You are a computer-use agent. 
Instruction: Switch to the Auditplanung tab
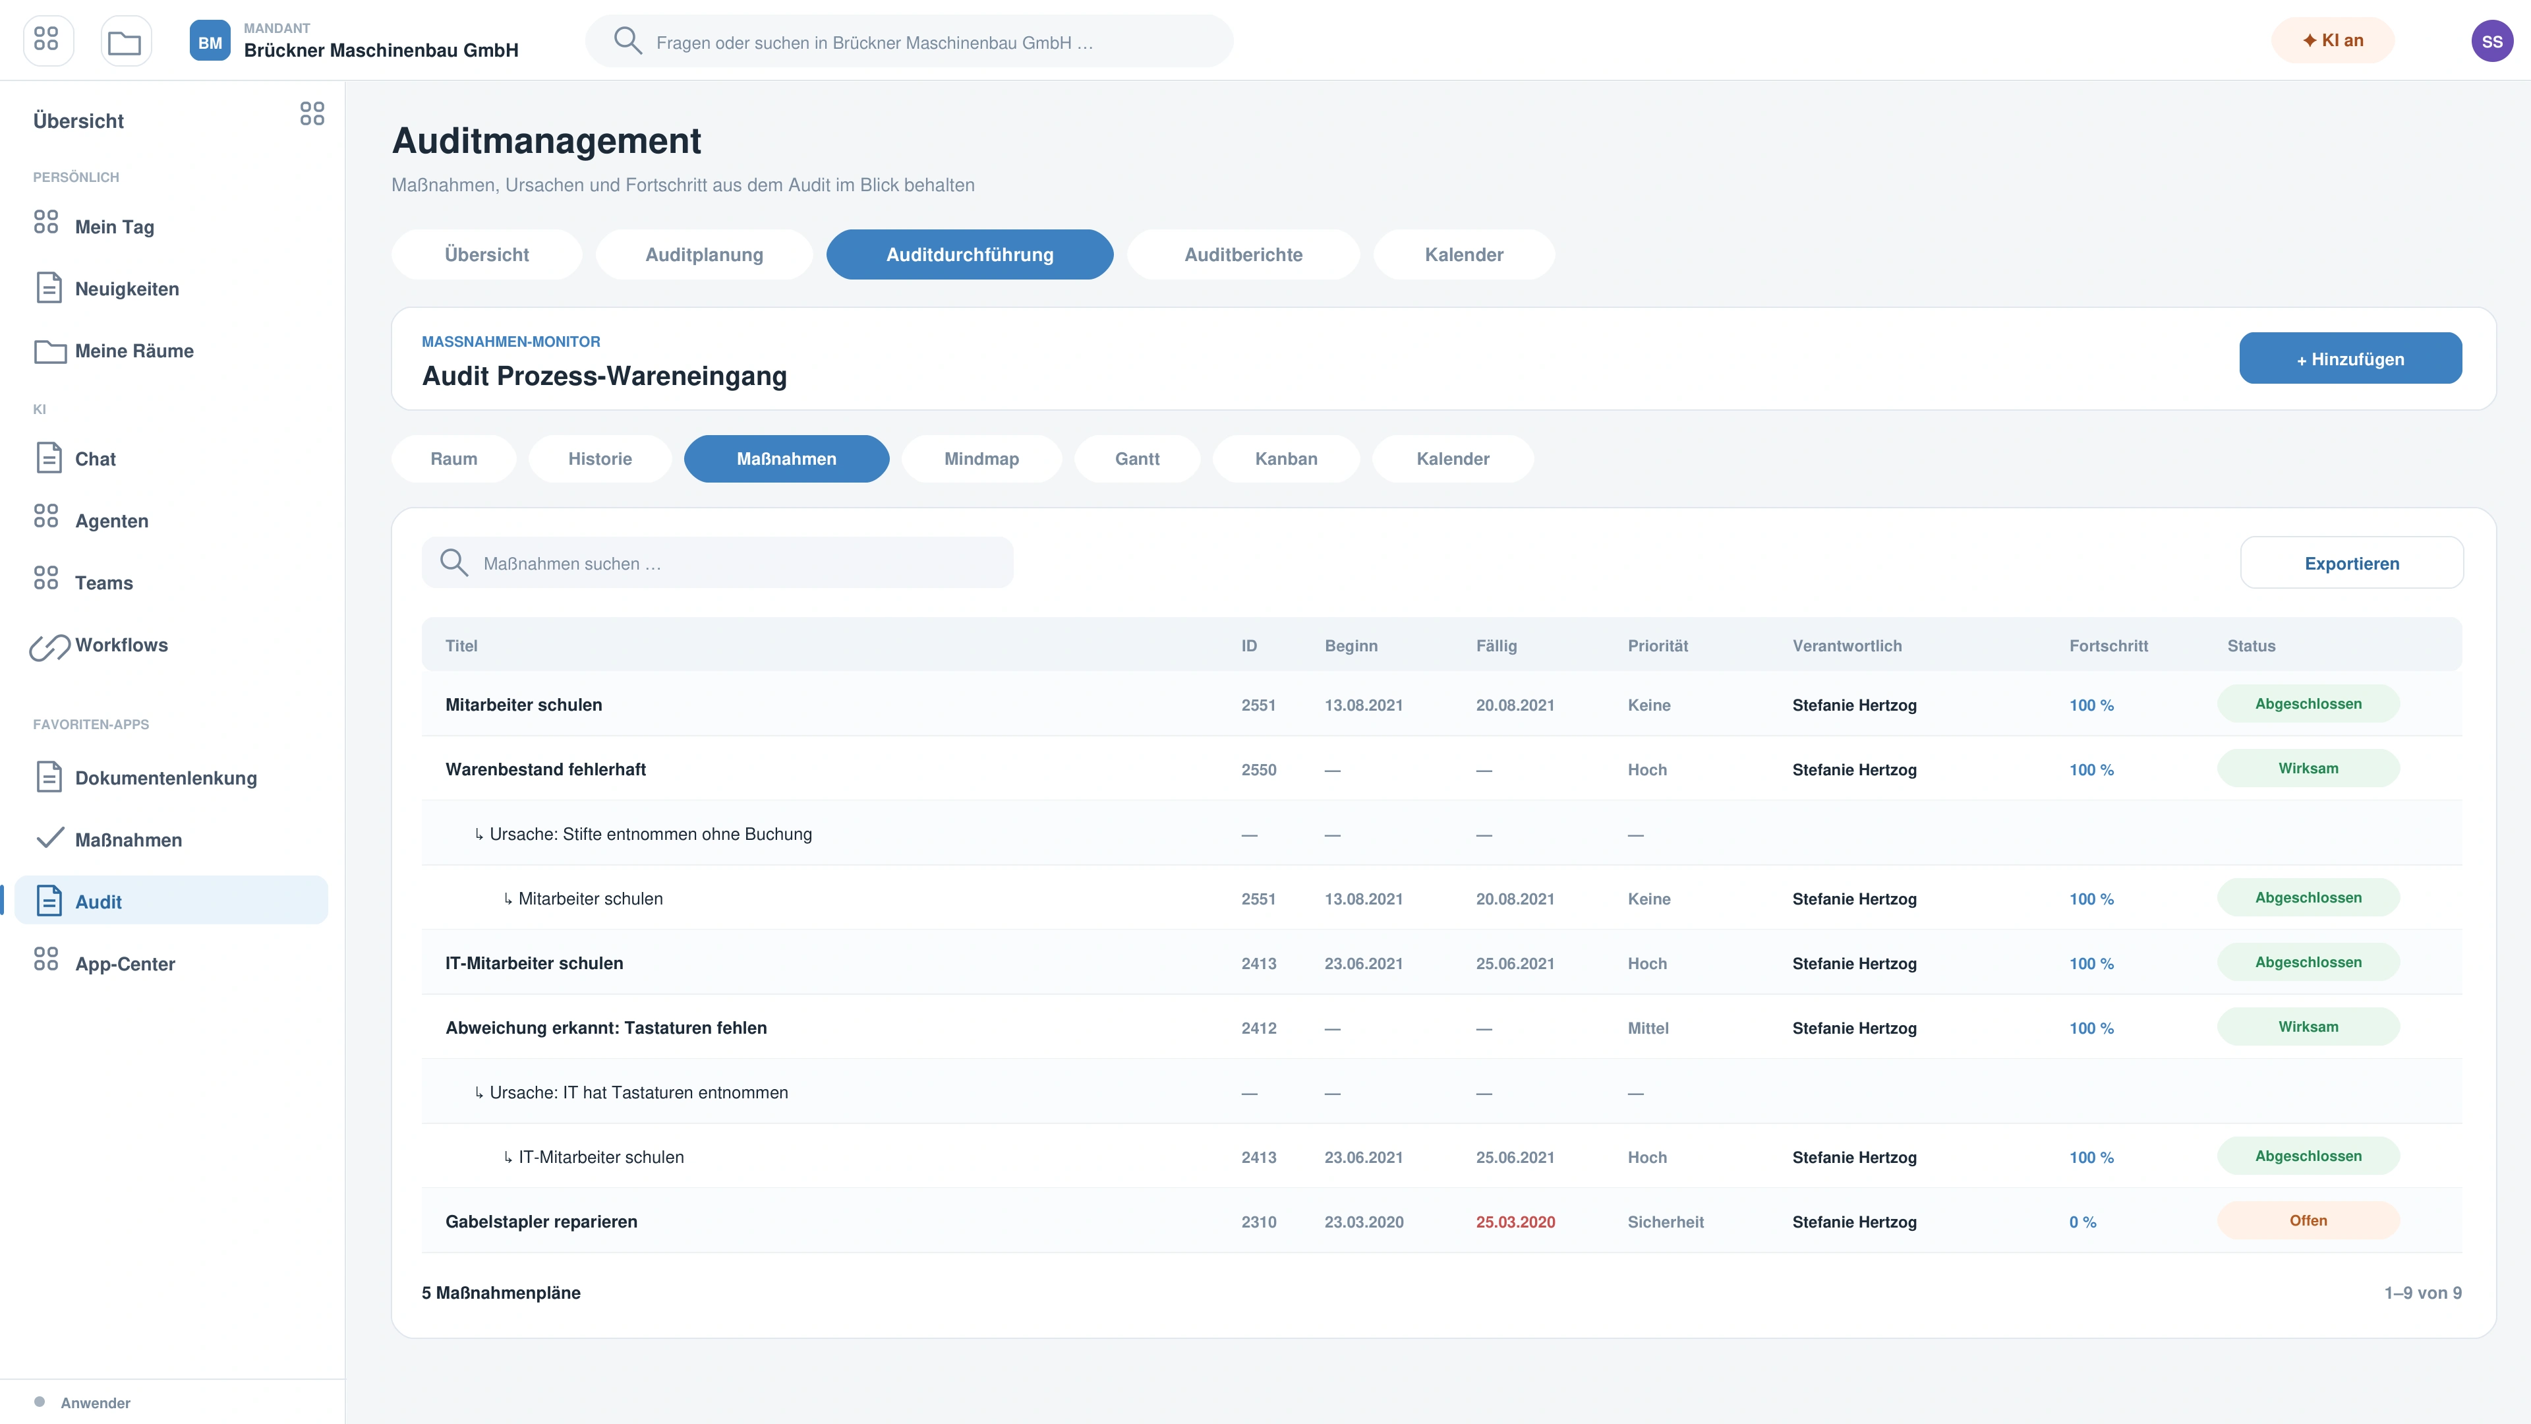point(703,254)
